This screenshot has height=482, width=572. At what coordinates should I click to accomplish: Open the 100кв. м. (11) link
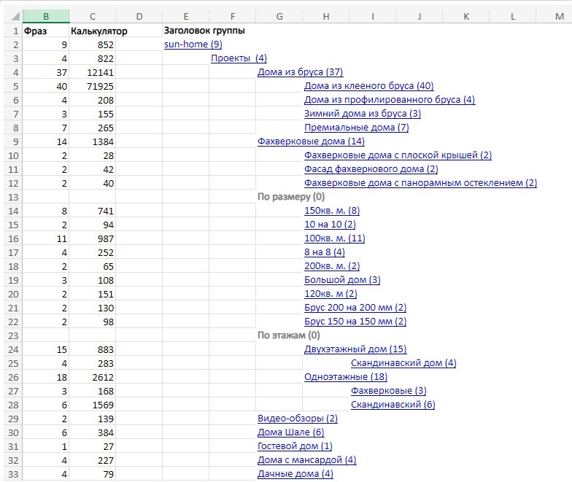(334, 238)
